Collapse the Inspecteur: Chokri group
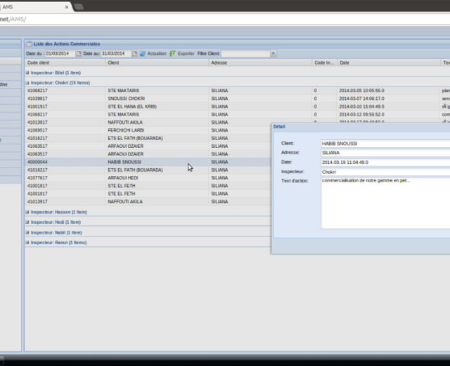This screenshot has height=366, width=450. (x=27, y=82)
